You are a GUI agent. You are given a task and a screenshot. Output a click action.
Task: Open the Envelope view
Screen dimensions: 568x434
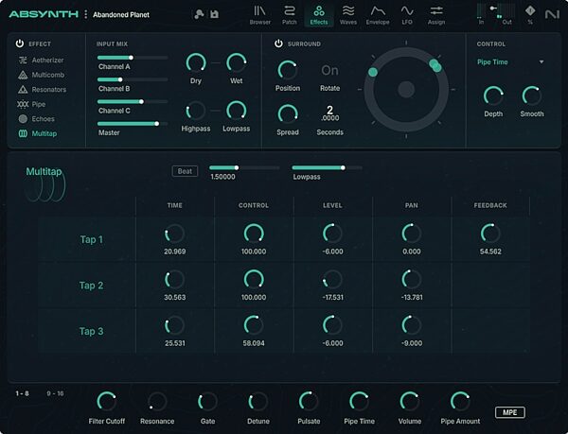click(378, 15)
